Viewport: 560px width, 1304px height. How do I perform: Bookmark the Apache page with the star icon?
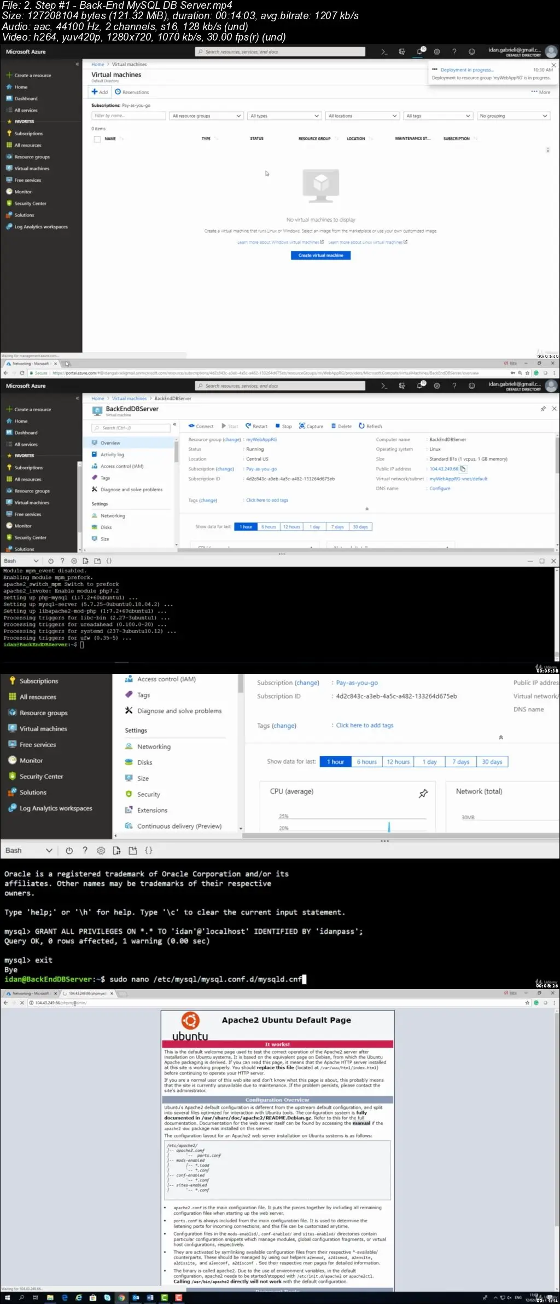pos(527,1003)
